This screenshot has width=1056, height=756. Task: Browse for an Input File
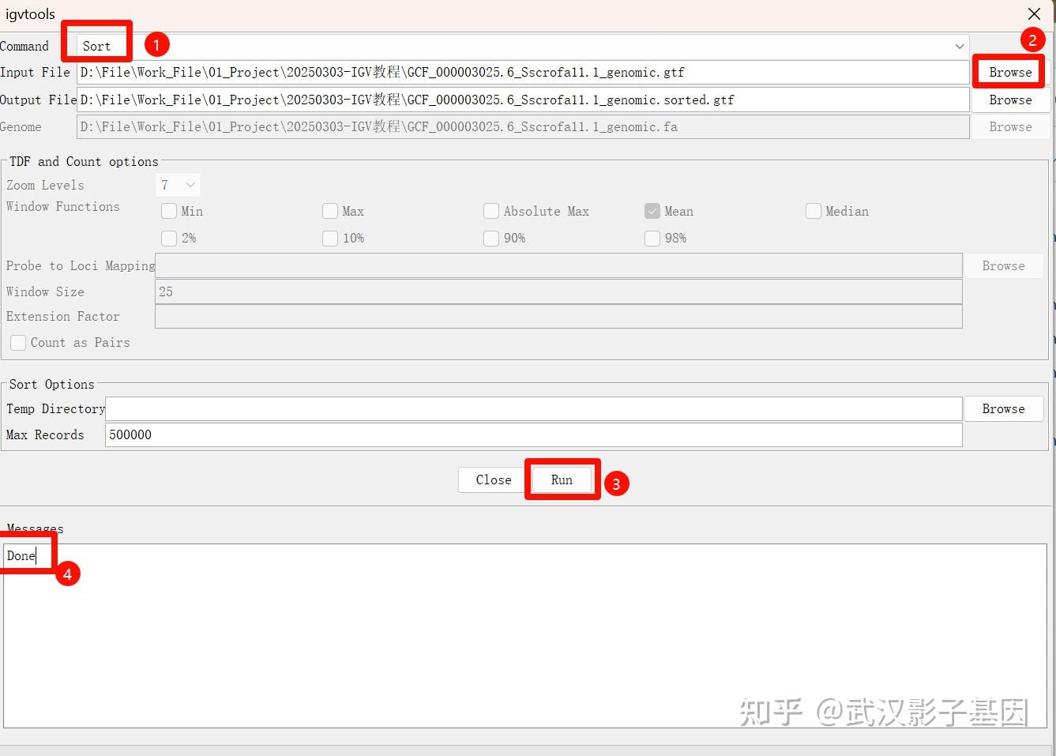[1009, 72]
